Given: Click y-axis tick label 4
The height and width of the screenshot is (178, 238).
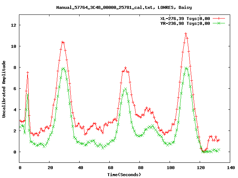Looking at the screenshot, I should pos(15,110).
